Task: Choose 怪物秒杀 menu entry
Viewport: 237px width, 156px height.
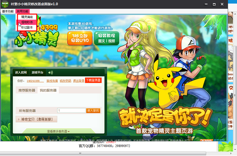Action: coord(27,22)
